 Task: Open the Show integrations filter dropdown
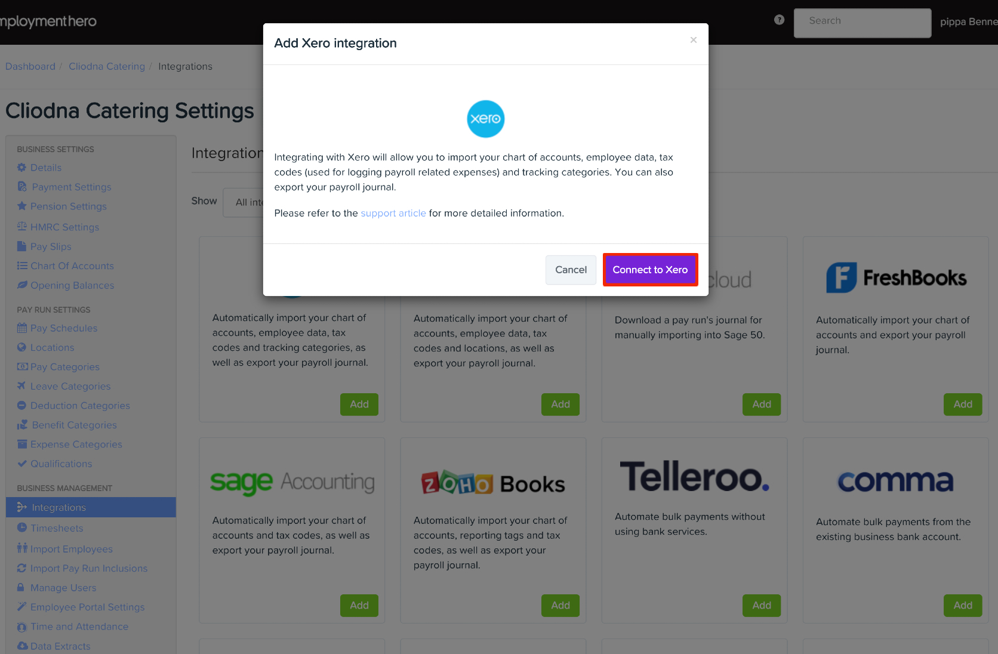244,202
